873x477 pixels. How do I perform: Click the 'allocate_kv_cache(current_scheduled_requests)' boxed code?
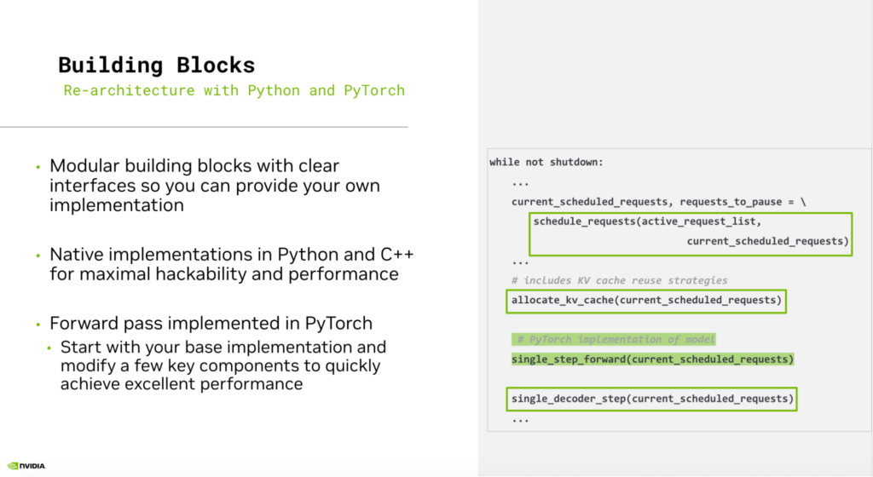[645, 300]
